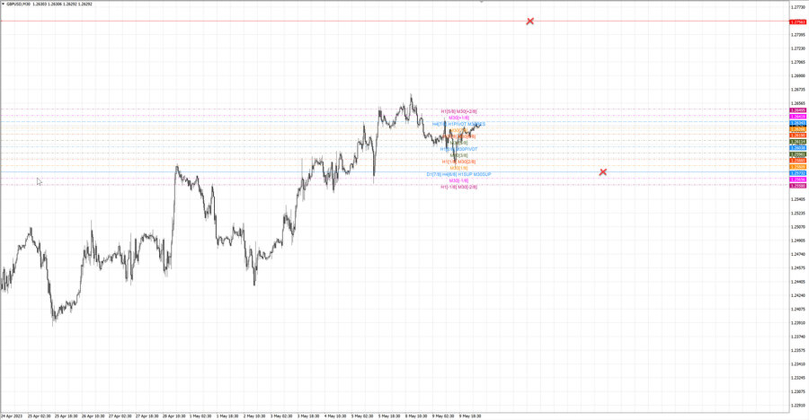
Task: Click the M30PIVOT blue level label
Action: coord(466,149)
